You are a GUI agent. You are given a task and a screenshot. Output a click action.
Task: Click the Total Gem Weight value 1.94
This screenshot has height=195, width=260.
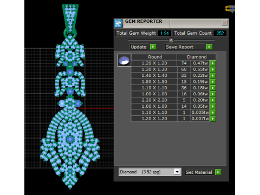point(165,33)
